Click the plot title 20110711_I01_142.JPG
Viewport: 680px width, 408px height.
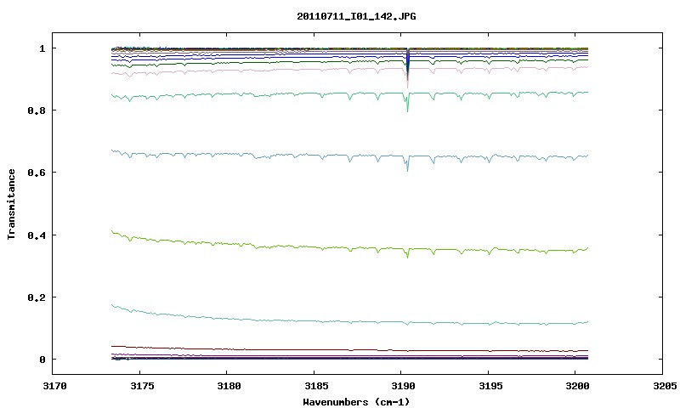point(356,16)
